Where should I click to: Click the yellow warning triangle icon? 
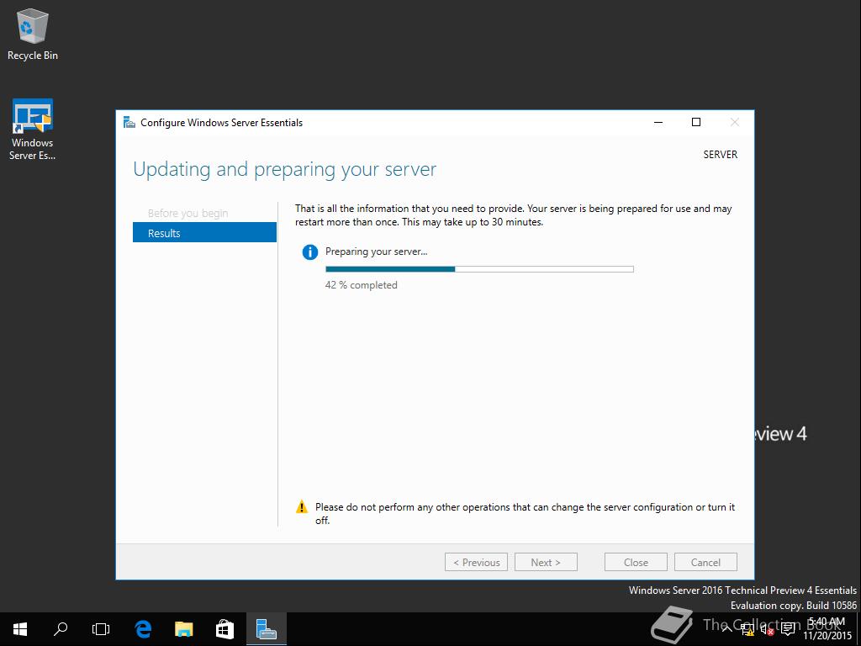point(302,507)
